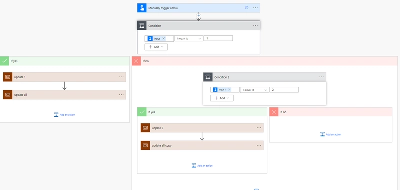Screen dimensions: 400x190
Task: Remove the Input 1 token in Condition 2
Action: click(x=229, y=90)
